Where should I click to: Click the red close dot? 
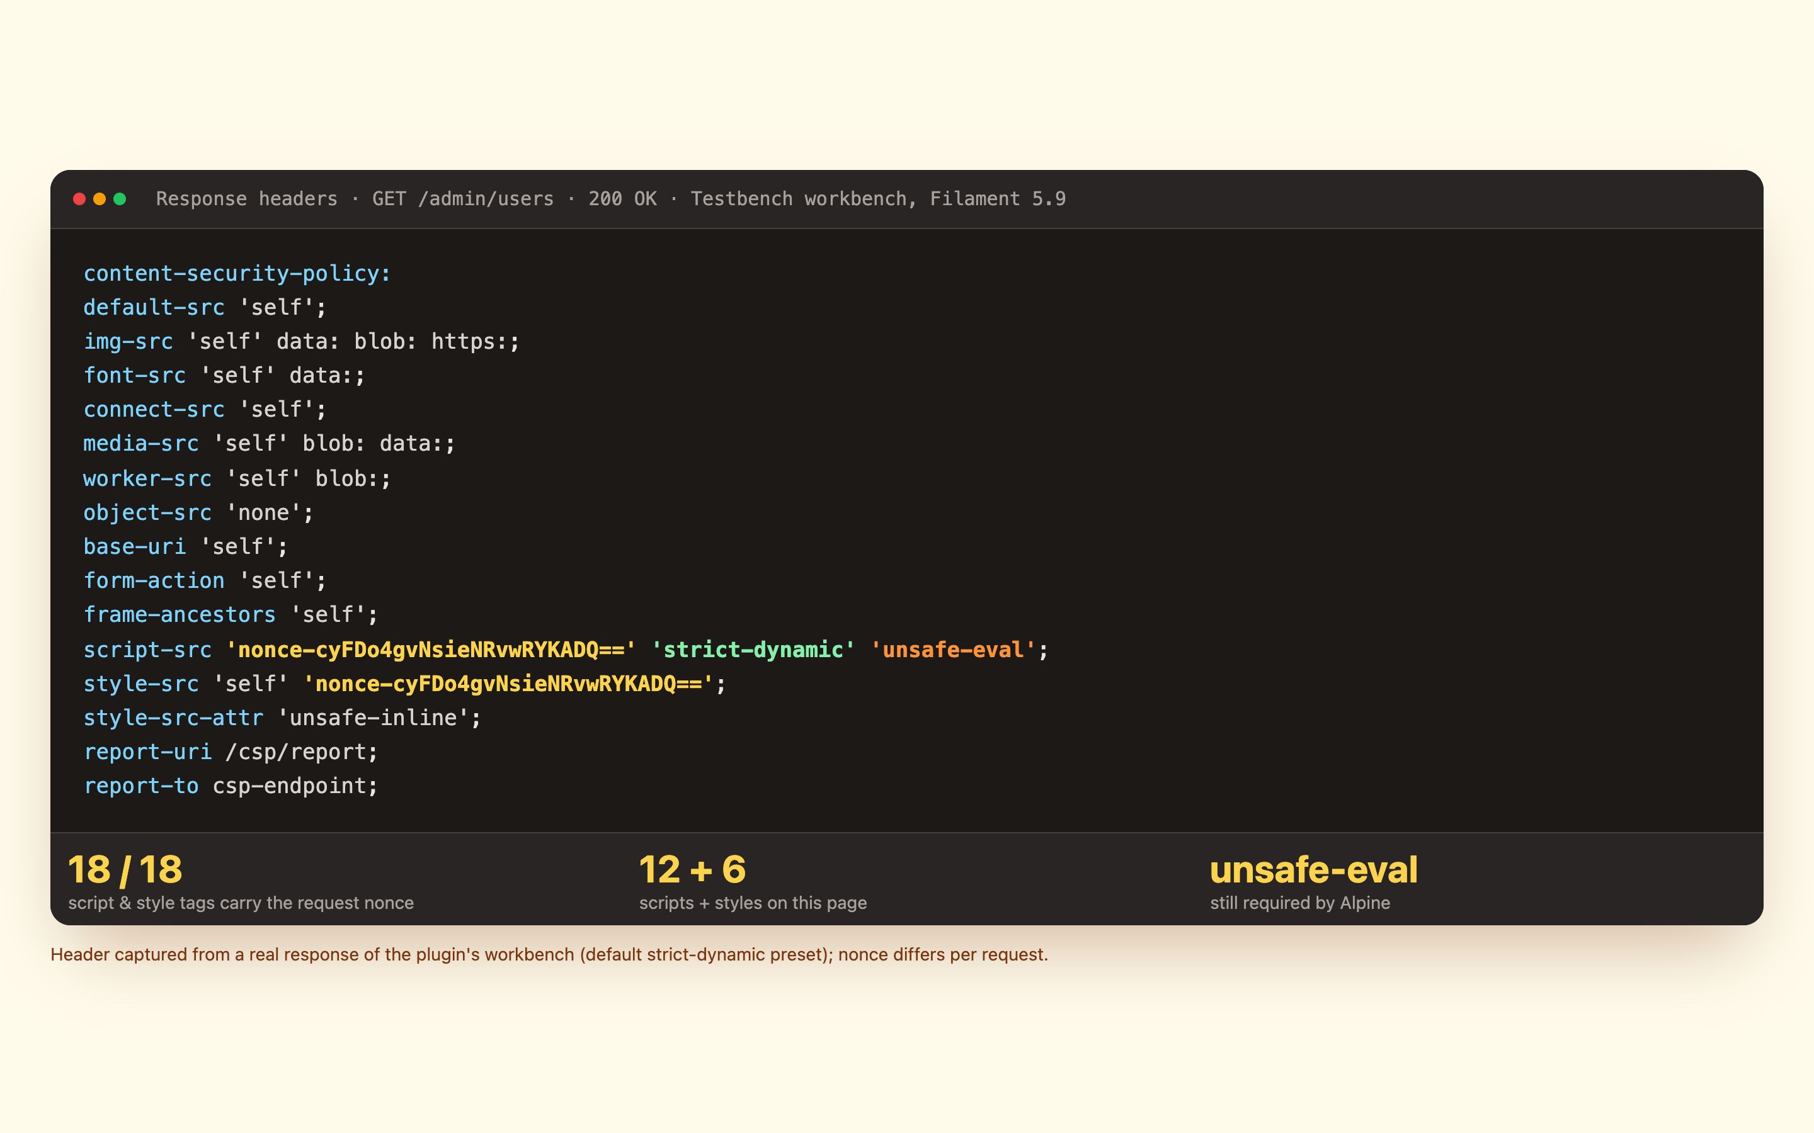tap(79, 198)
